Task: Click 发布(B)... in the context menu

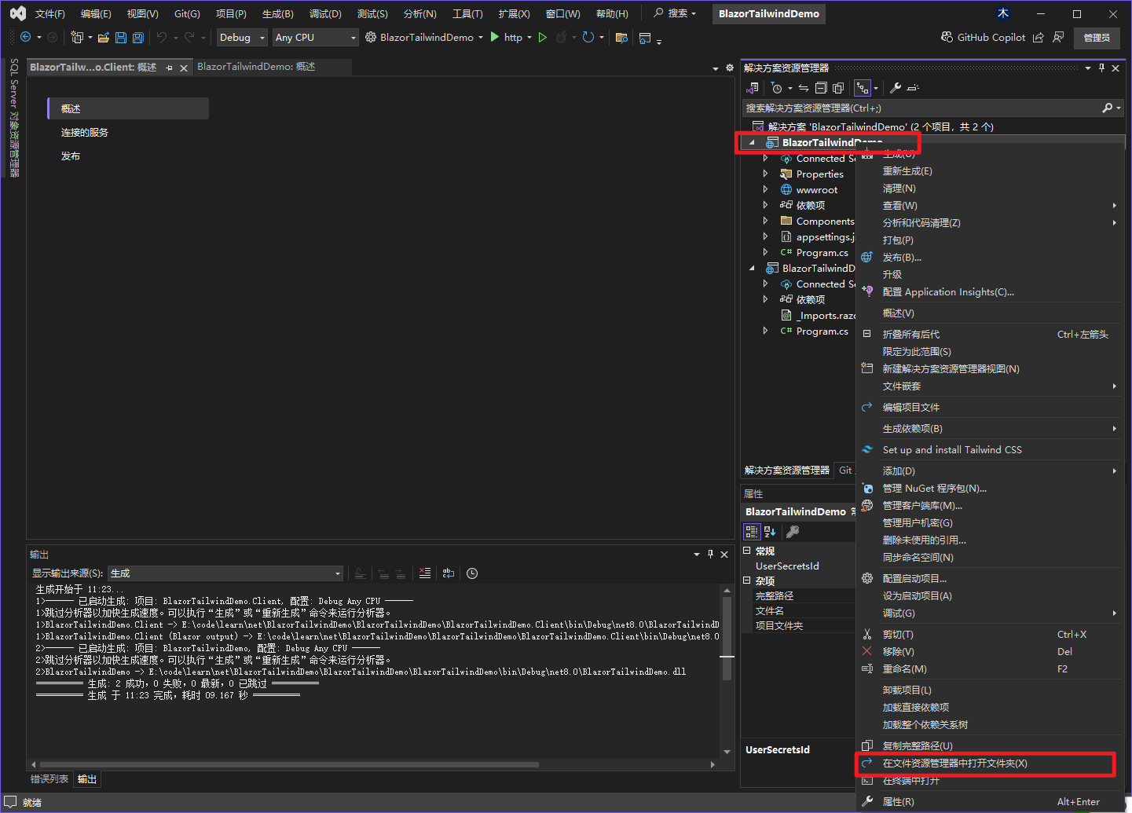Action: [x=990, y=258]
